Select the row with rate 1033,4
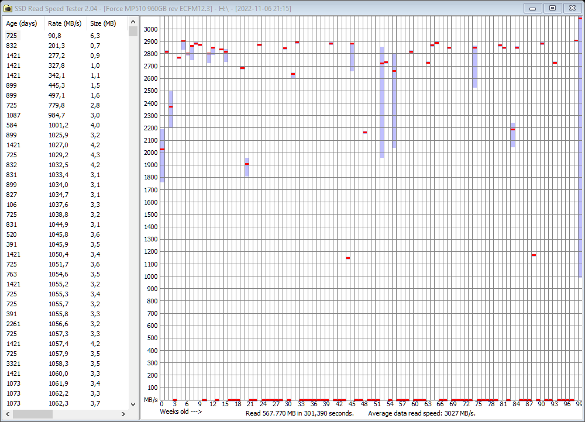The height and width of the screenshot is (422, 585). pos(66,175)
